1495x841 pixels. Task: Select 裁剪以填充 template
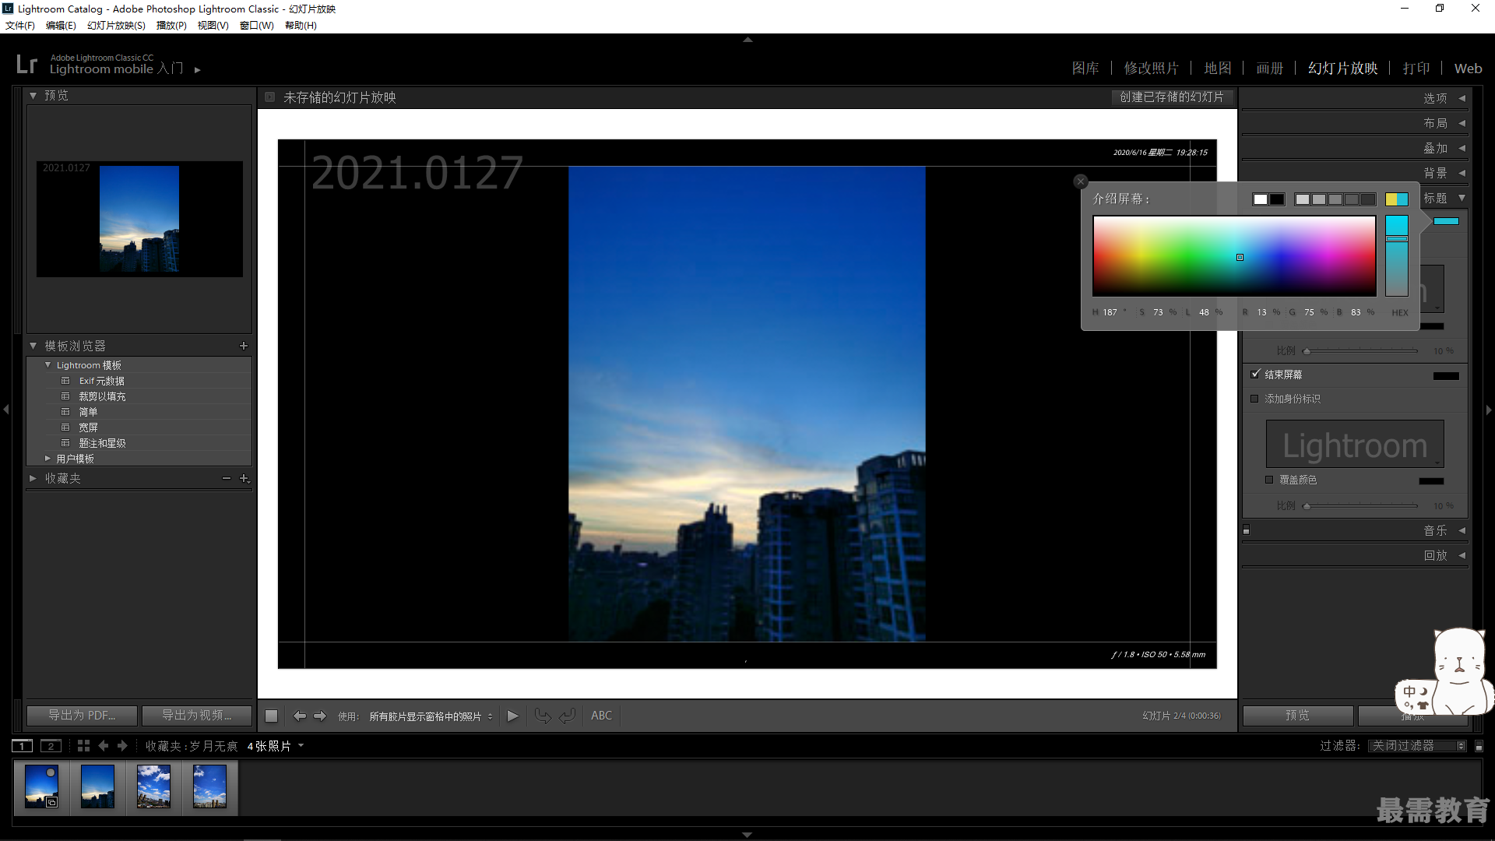click(102, 396)
